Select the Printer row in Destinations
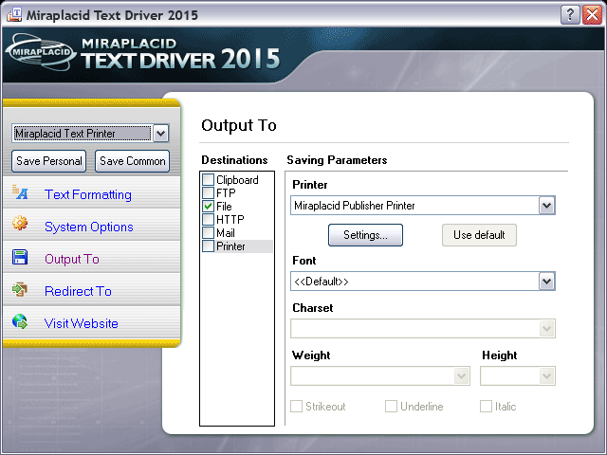Viewport: 607px width, 455px height. tap(237, 246)
